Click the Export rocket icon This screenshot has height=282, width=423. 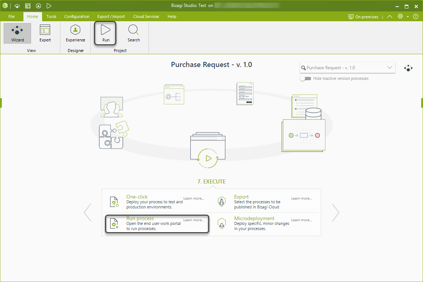coord(221,202)
